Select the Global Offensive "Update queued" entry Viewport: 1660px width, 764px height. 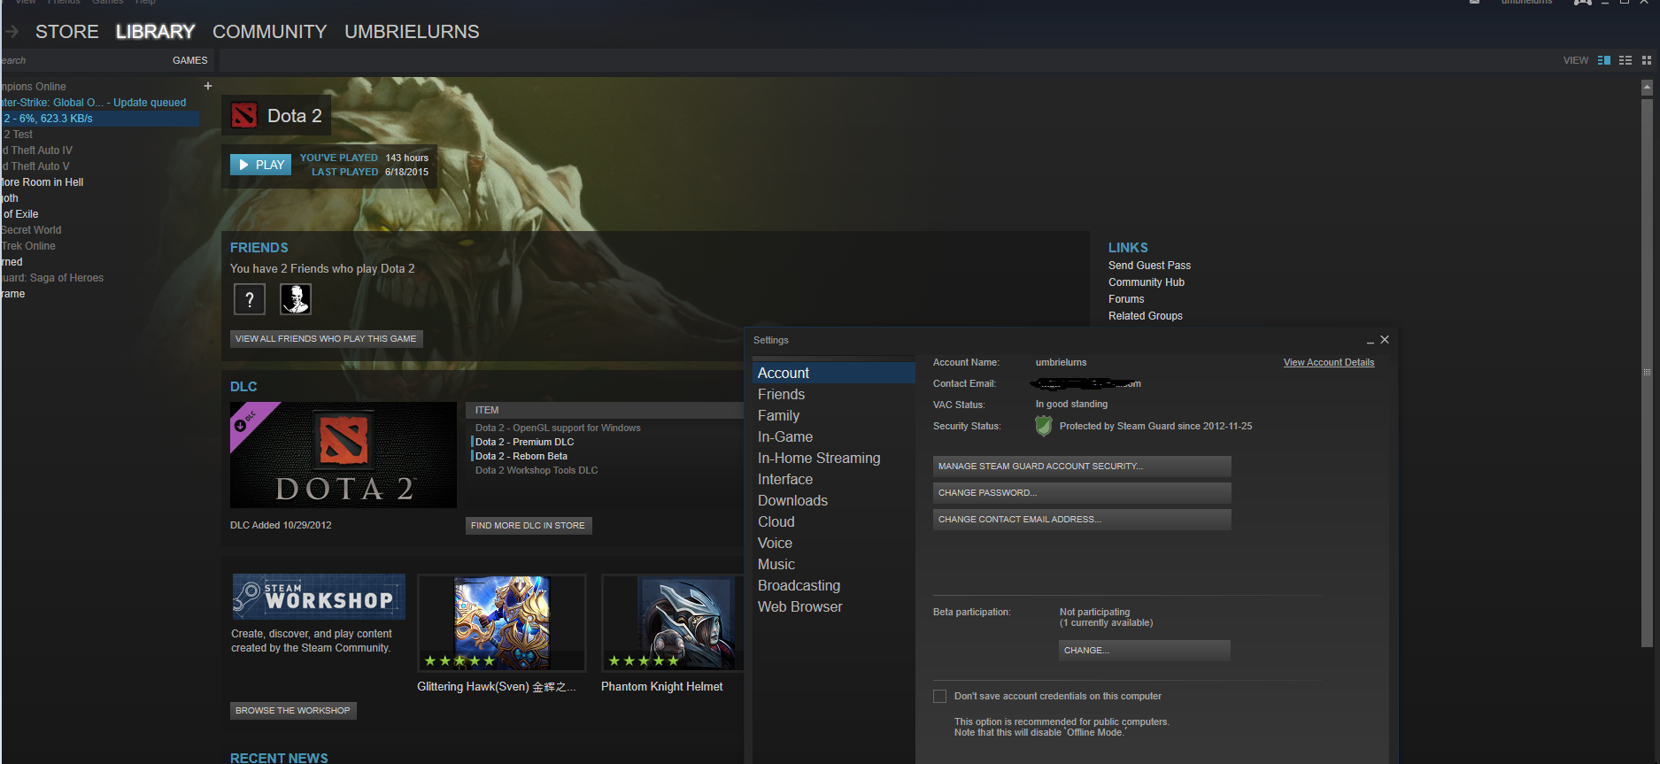(x=94, y=103)
